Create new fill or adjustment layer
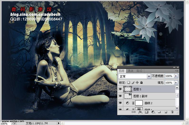Viewport: 189px width, 125px height. coord(153,112)
